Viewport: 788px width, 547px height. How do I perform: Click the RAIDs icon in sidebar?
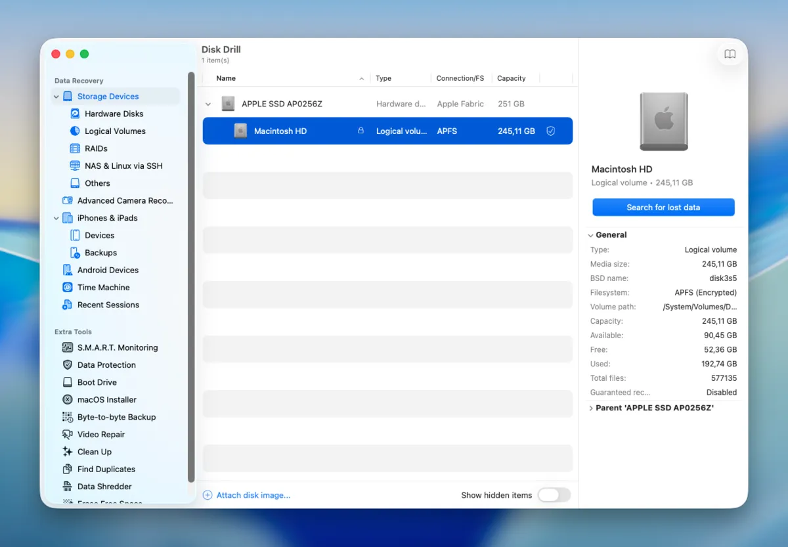[x=75, y=148]
